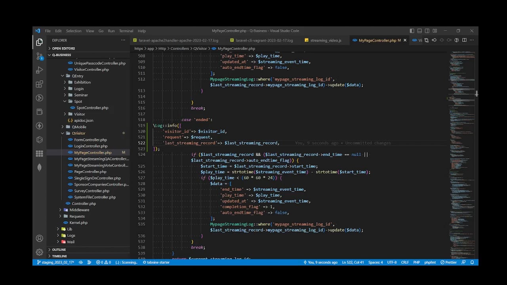Open the Explorer view in the activity bar
The width and height of the screenshot is (507, 285).
pyautogui.click(x=39, y=42)
